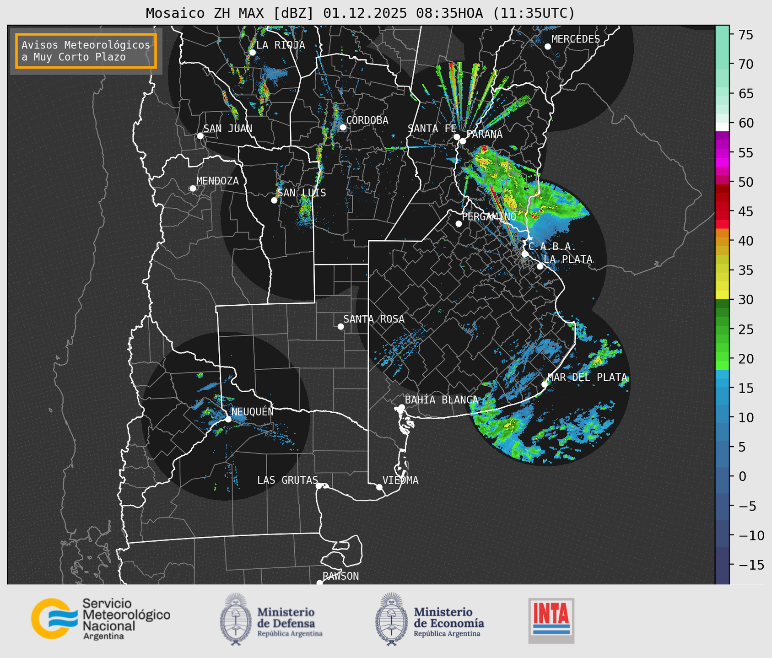Click the LAS GRUTAS city marker dot

319,486
